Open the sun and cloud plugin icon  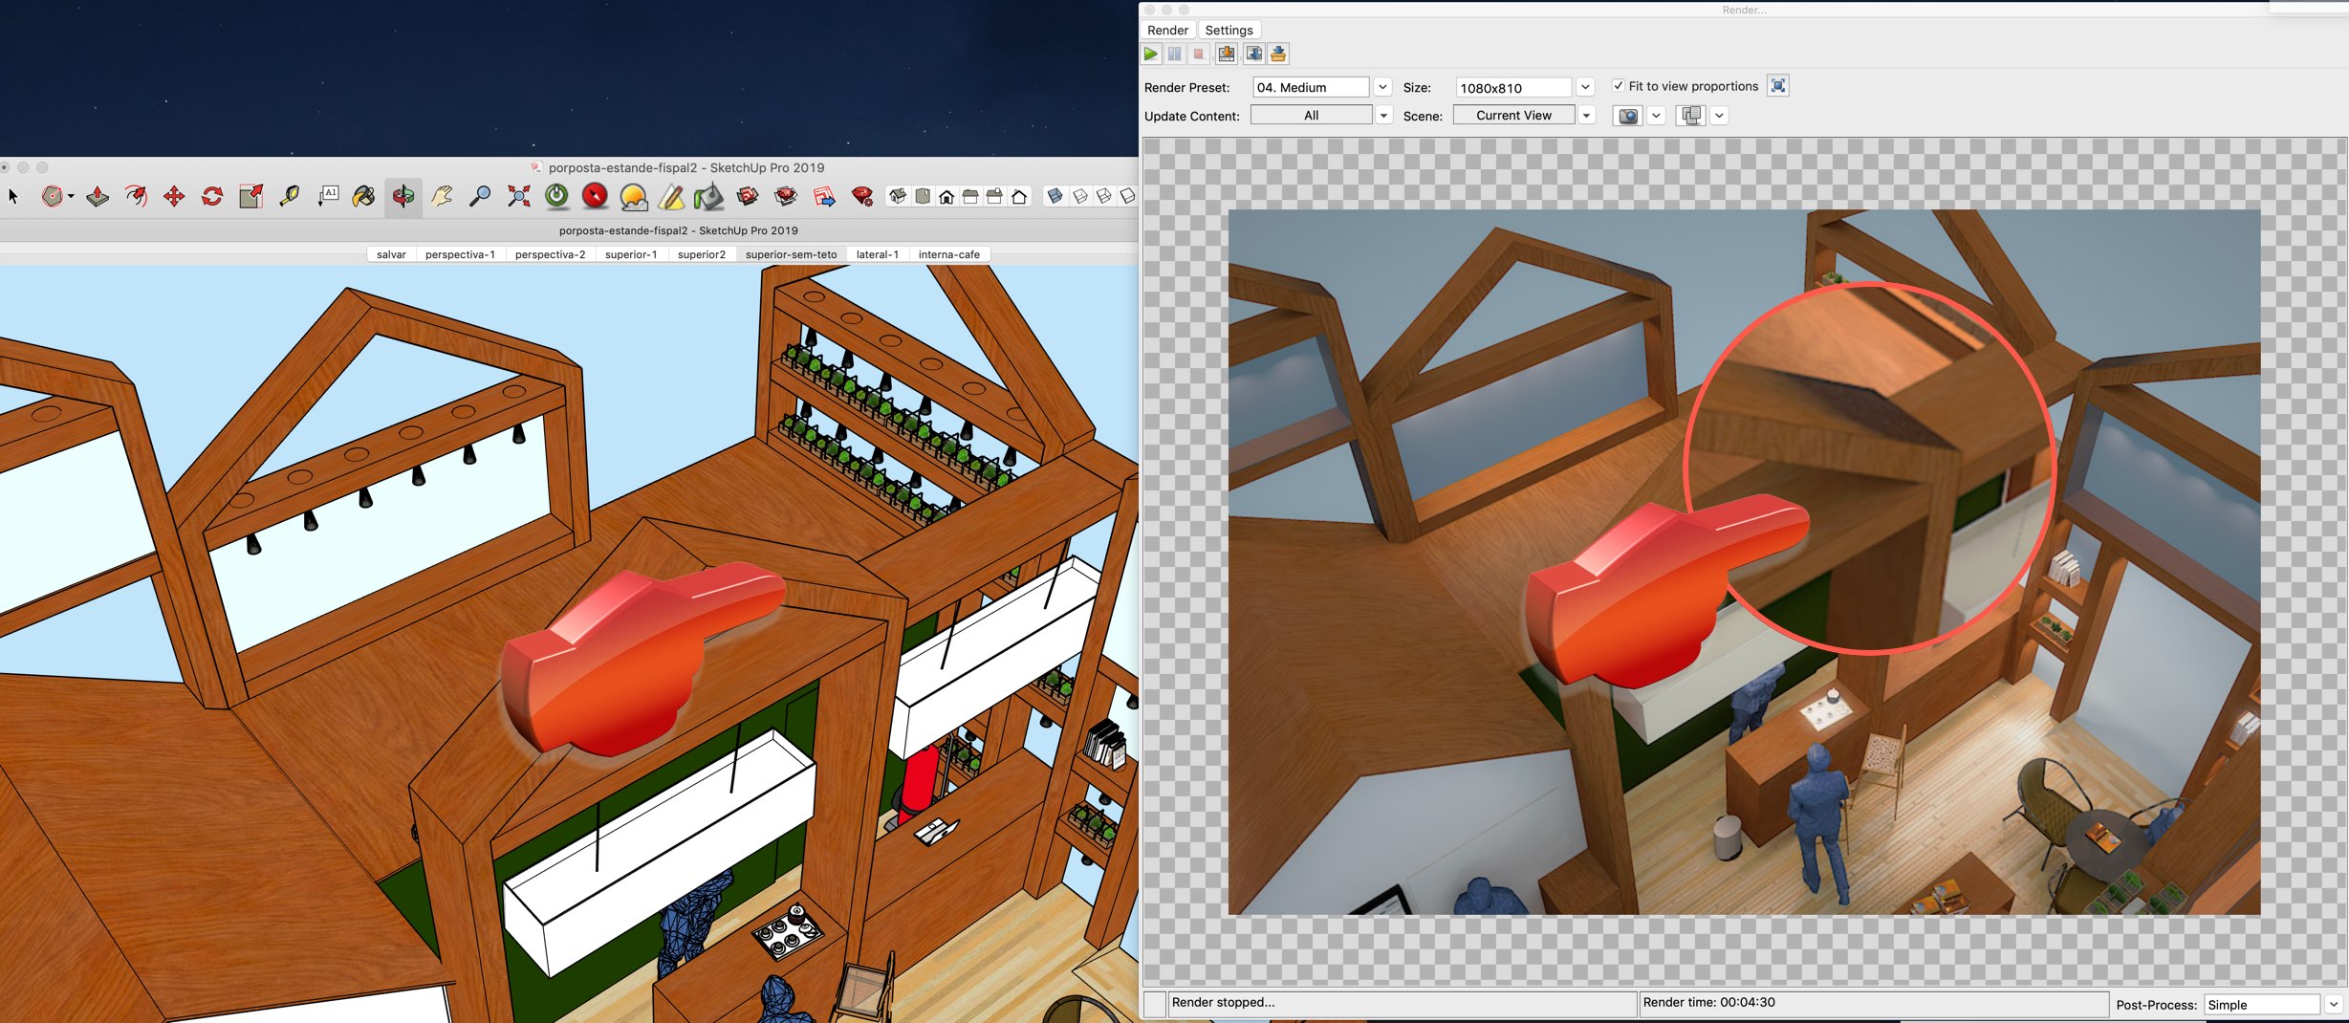[x=633, y=197]
